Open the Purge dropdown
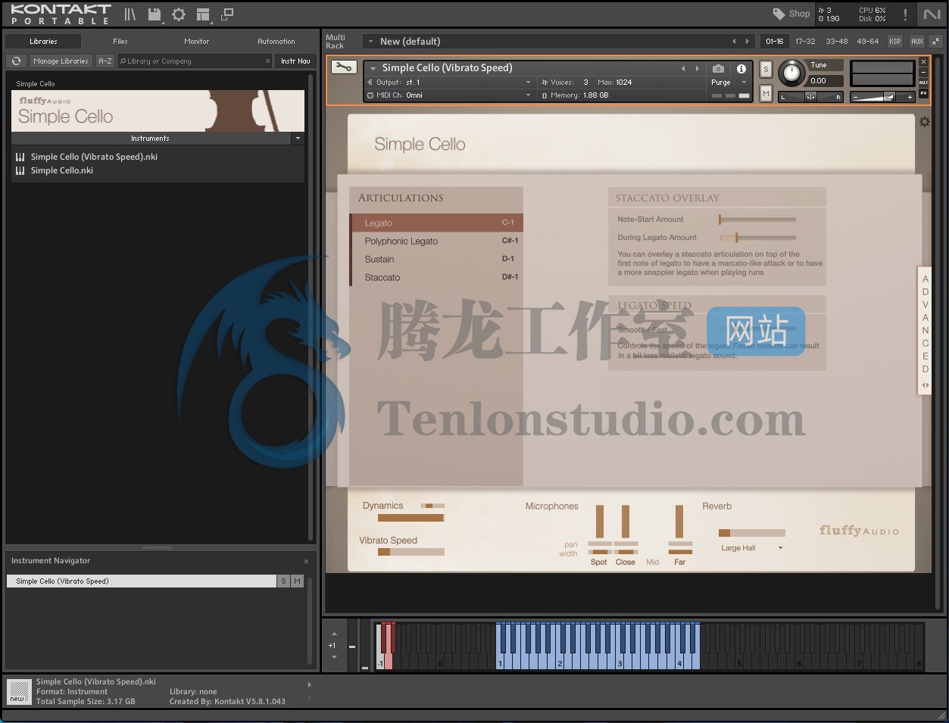This screenshot has width=949, height=723. [x=729, y=83]
